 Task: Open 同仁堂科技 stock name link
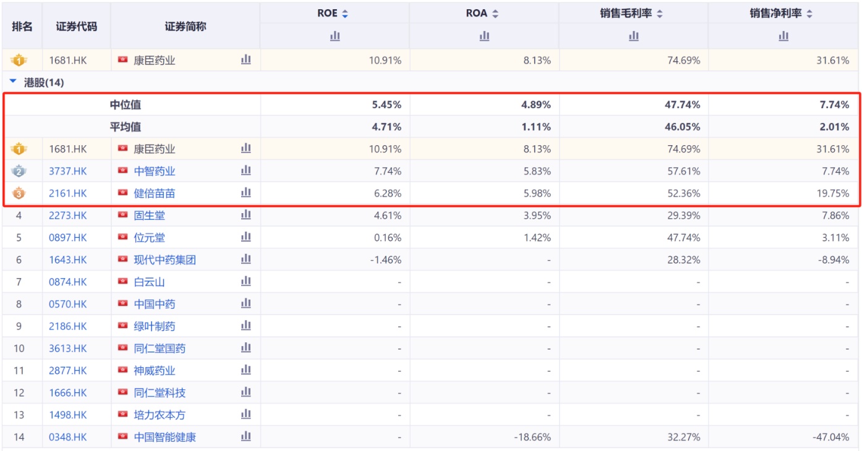point(160,392)
